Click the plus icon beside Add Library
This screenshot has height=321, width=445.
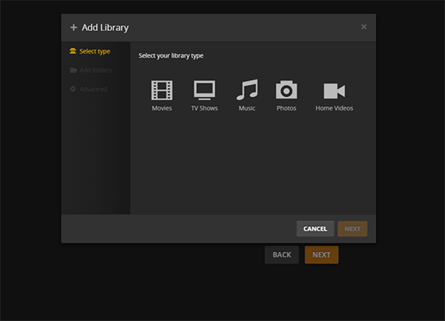coord(73,27)
